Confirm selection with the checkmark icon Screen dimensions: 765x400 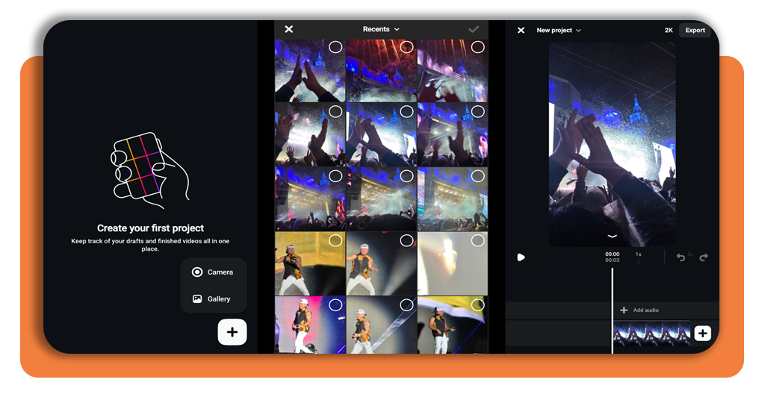(473, 29)
